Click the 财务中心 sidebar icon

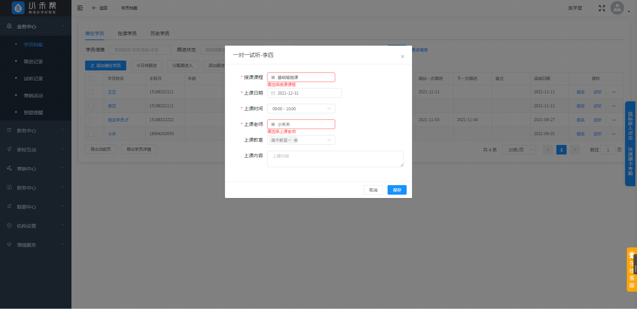[x=9, y=188]
